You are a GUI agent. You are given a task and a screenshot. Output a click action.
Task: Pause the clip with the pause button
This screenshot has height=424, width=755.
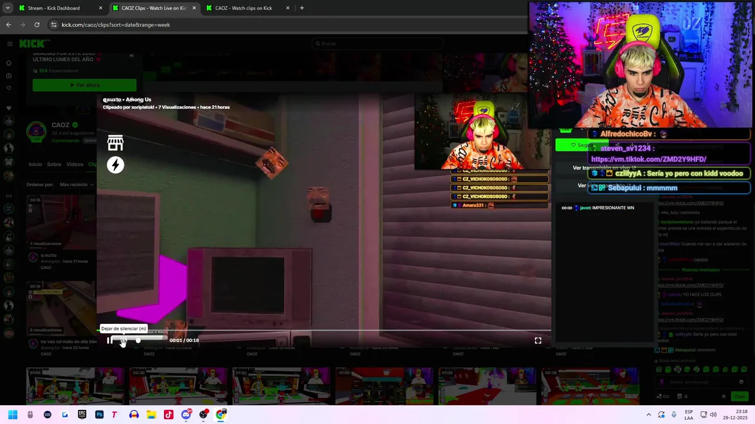pos(109,340)
